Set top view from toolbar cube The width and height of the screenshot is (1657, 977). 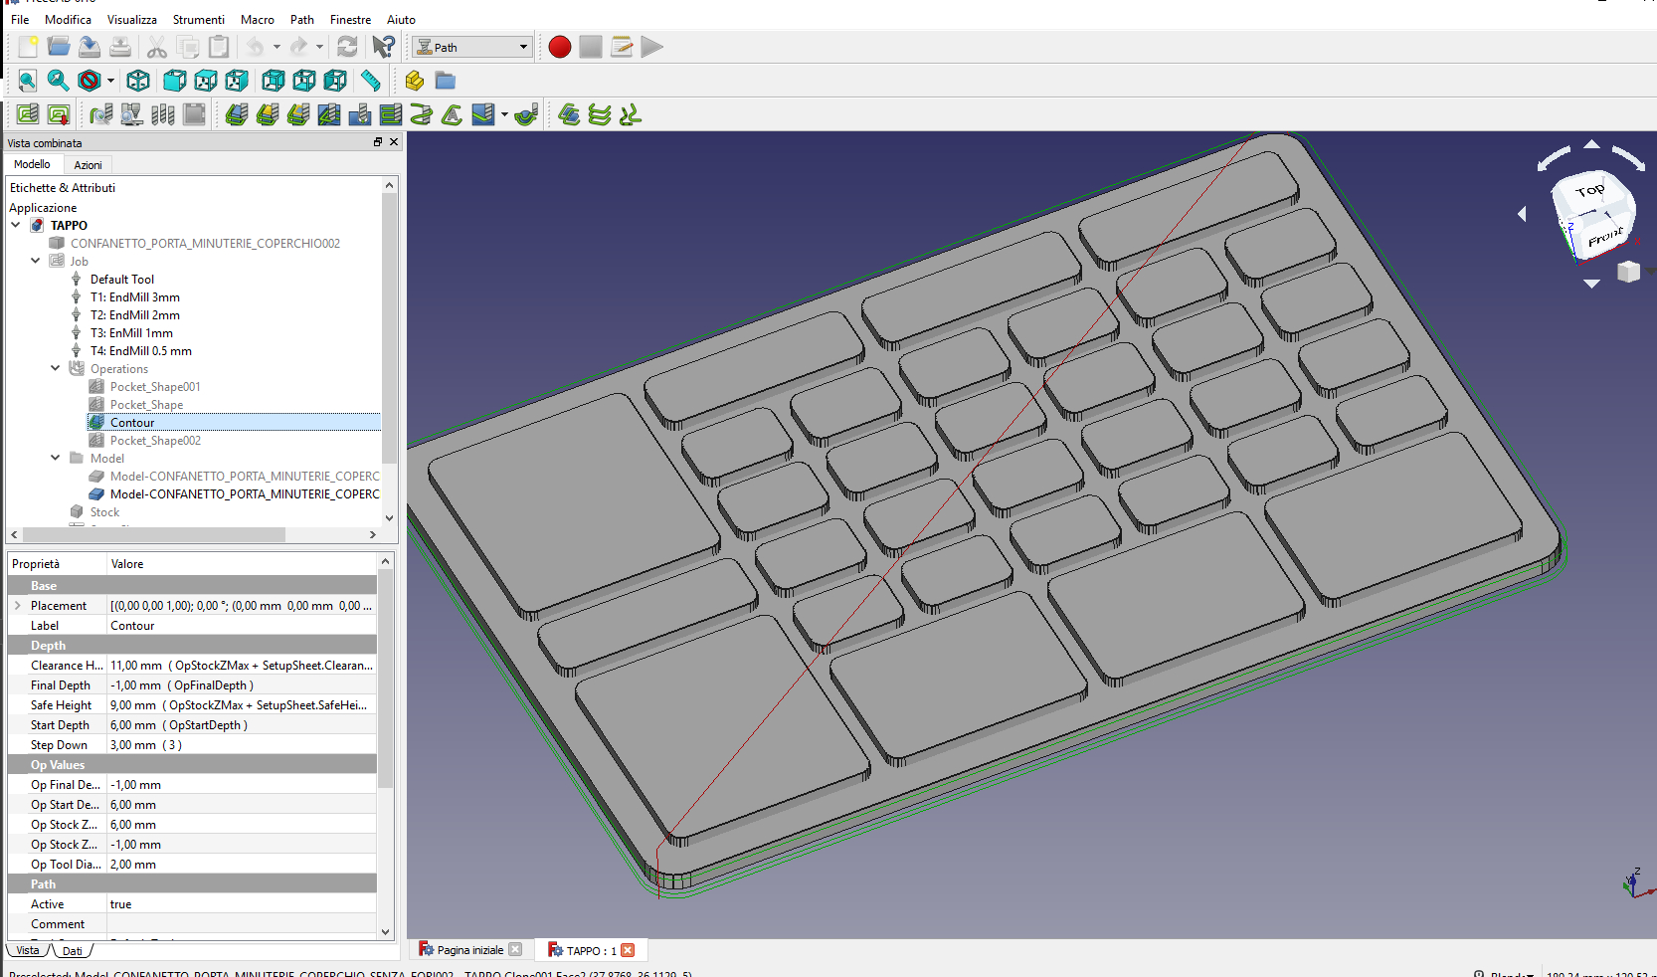coord(206,81)
